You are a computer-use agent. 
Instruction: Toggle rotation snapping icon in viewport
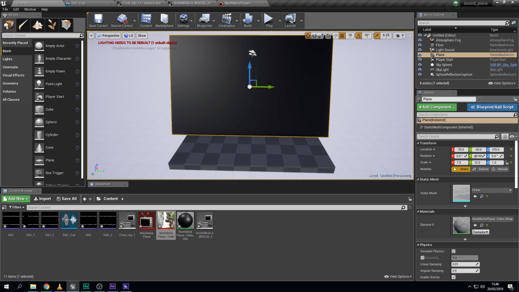[358, 35]
